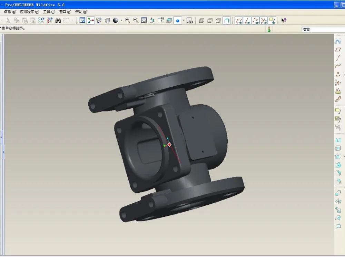Toggle datum axes display
Viewport: 345px width, 257px height.
coord(247,21)
